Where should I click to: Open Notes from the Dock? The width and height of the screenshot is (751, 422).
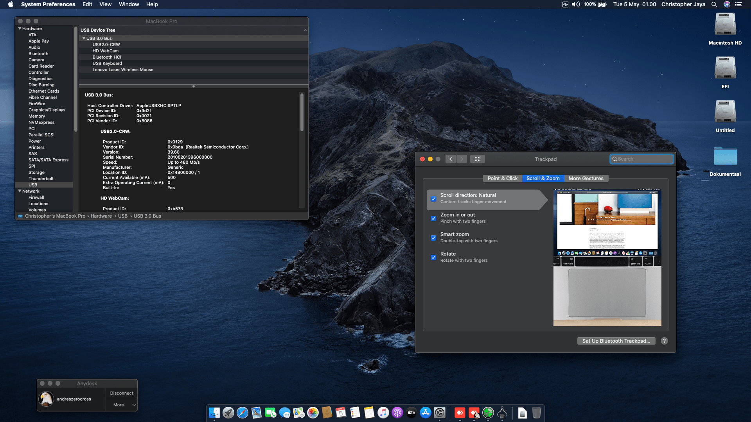tap(369, 413)
